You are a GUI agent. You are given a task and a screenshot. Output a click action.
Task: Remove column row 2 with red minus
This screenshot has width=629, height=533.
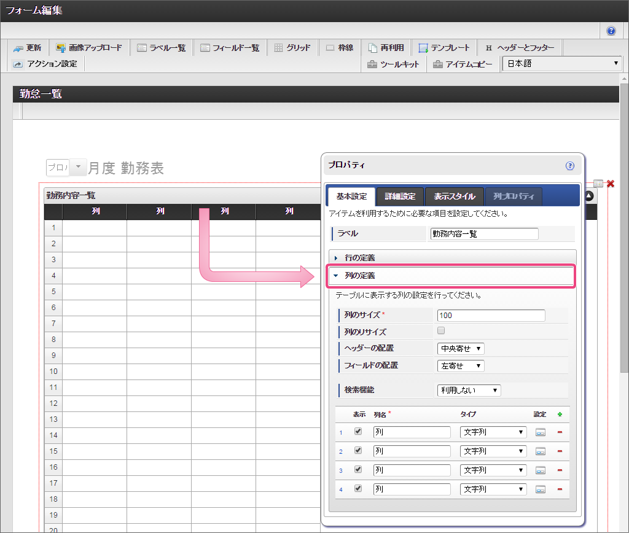point(559,451)
